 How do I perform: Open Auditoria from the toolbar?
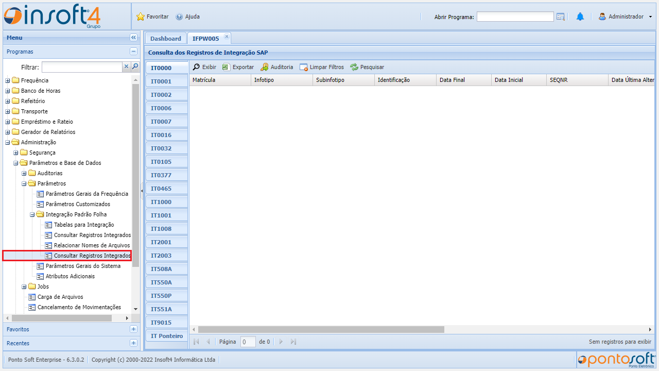[x=264, y=67]
